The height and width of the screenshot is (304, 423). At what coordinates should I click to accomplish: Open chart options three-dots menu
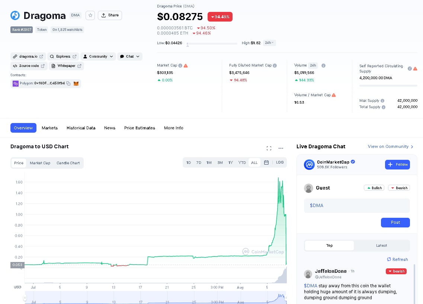(x=281, y=148)
